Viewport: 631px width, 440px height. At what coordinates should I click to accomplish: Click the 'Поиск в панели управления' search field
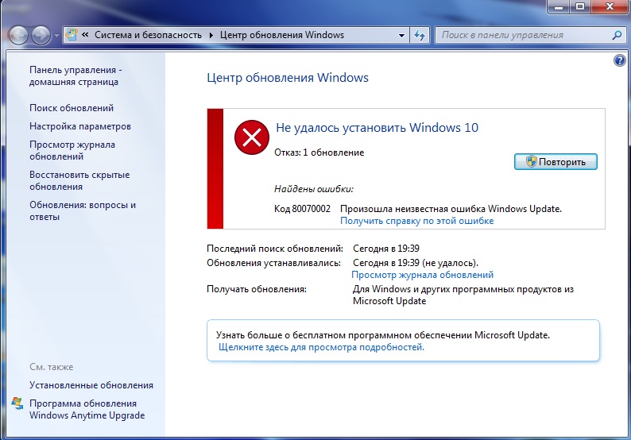click(523, 35)
